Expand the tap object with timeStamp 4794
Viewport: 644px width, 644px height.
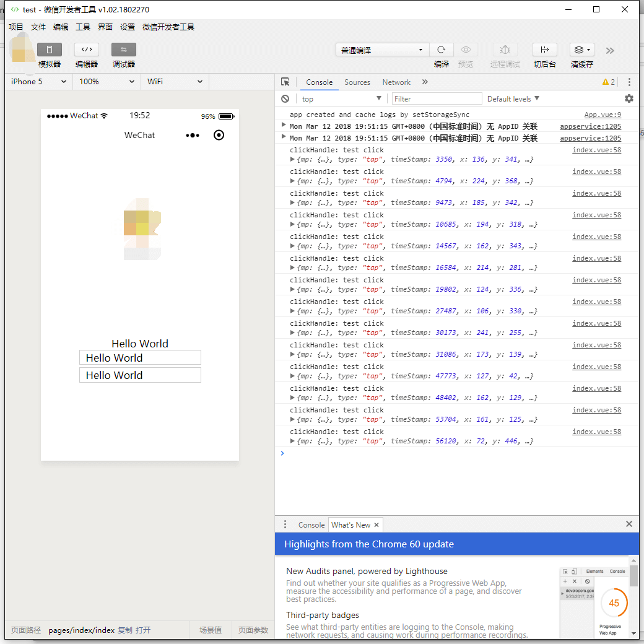tap(292, 181)
